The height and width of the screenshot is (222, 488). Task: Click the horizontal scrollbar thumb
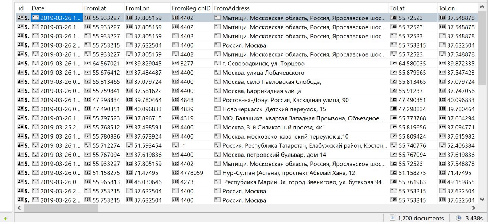pyautogui.click(x=61, y=208)
